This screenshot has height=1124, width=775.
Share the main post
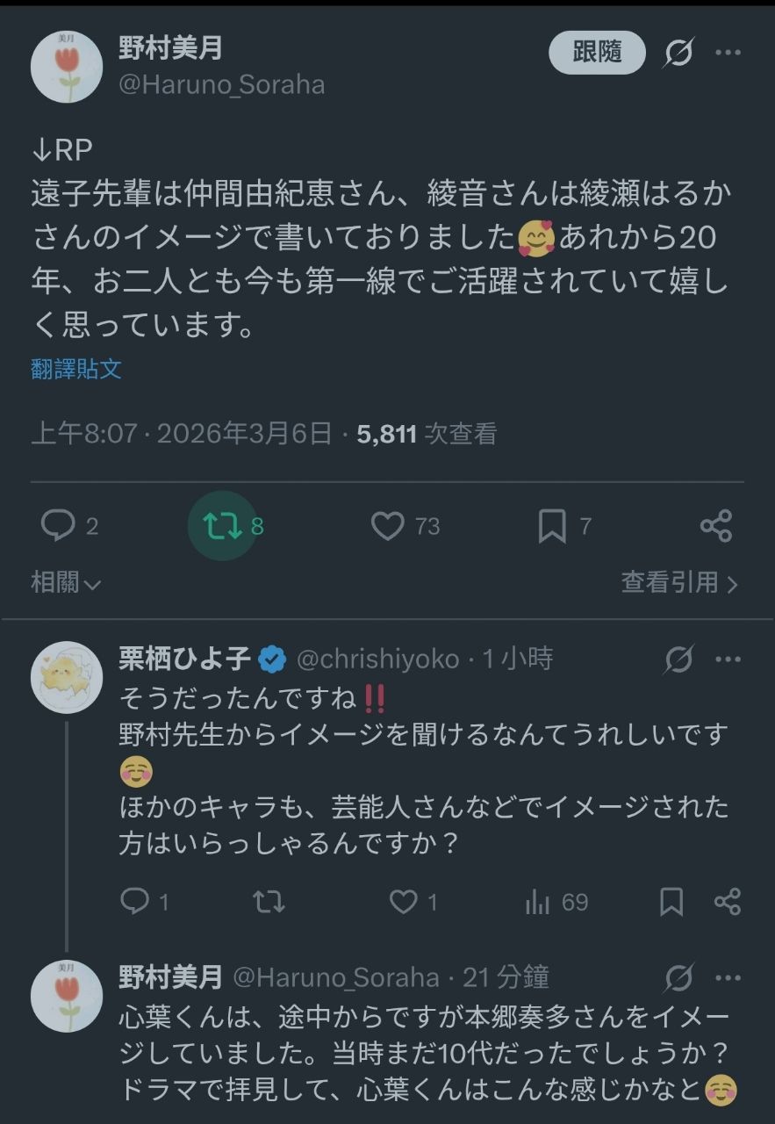tap(716, 526)
